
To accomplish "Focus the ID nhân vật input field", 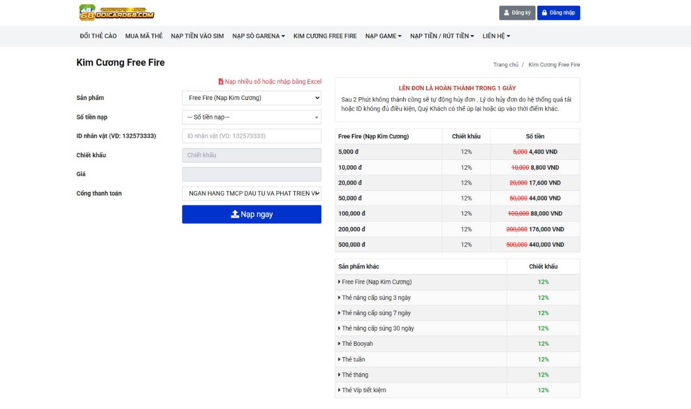I will [x=252, y=136].
